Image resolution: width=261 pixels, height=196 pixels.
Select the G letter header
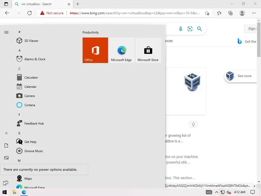click(19, 133)
